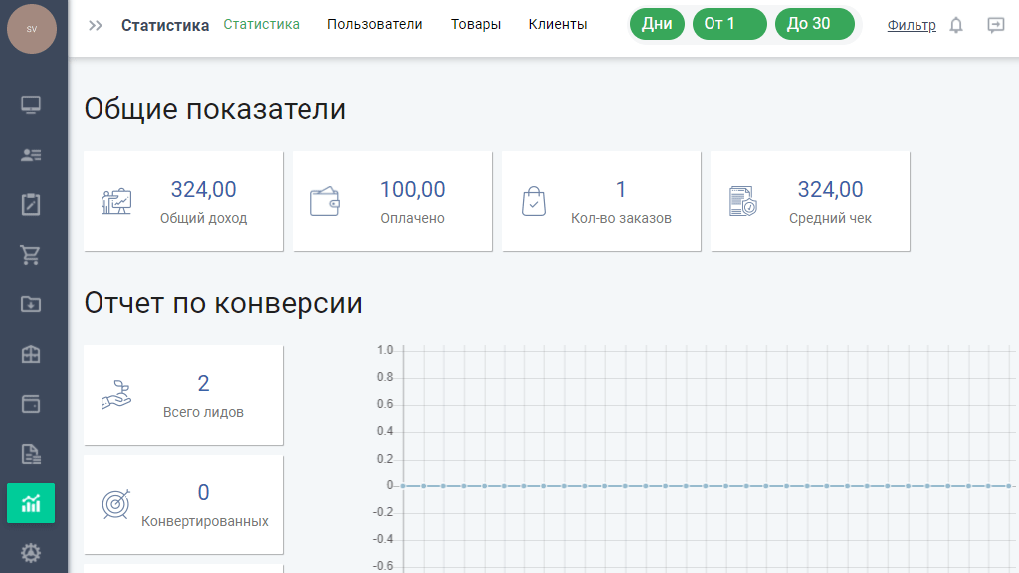Viewport: 1019px width, 573px height.
Task: Click the highlighted statistics chart icon
Action: click(31, 503)
